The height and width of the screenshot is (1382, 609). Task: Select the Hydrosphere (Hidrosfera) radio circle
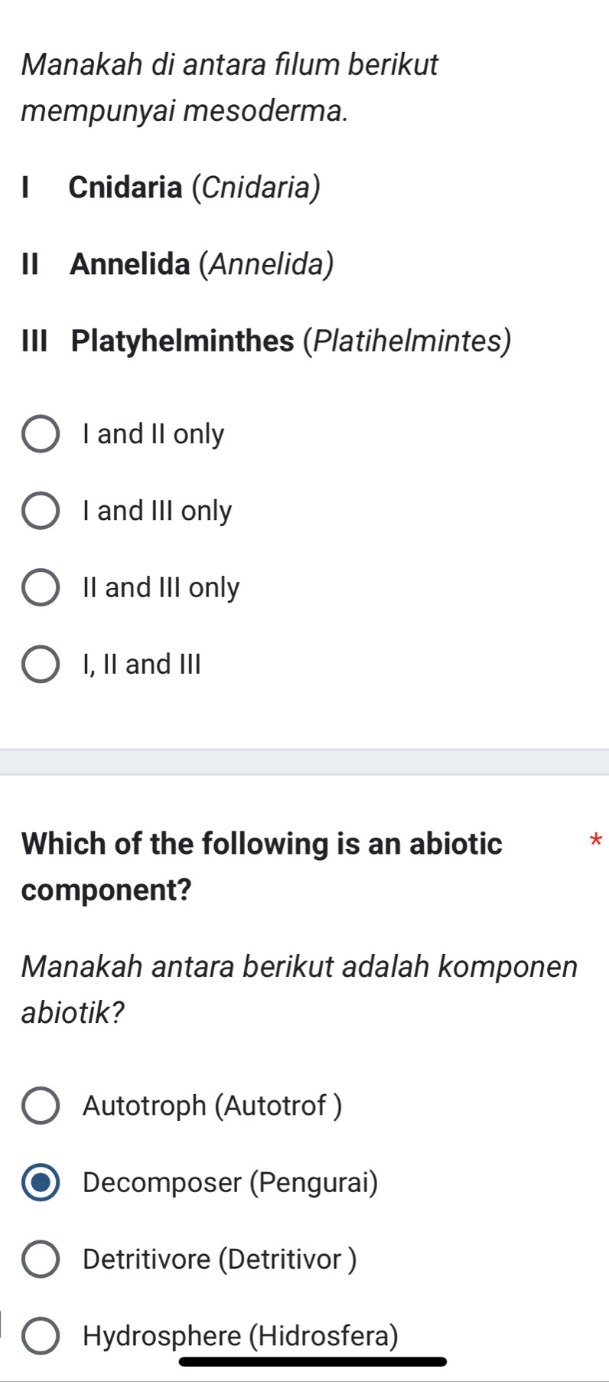(x=40, y=1335)
